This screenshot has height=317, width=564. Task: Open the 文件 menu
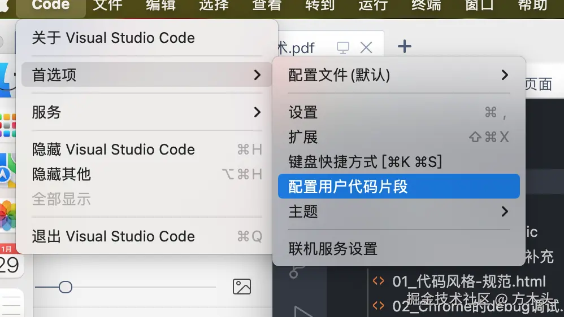(x=107, y=5)
